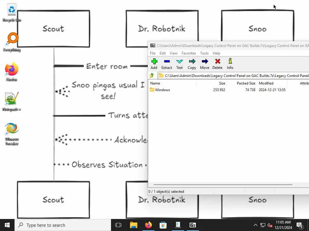Sort by the Modified column header
Image resolution: width=309 pixels, height=231 pixels.
[272, 83]
